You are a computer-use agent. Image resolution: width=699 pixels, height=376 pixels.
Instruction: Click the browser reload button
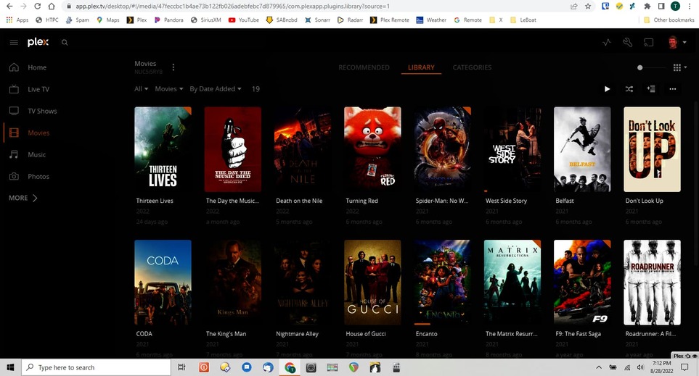pyautogui.click(x=38, y=7)
